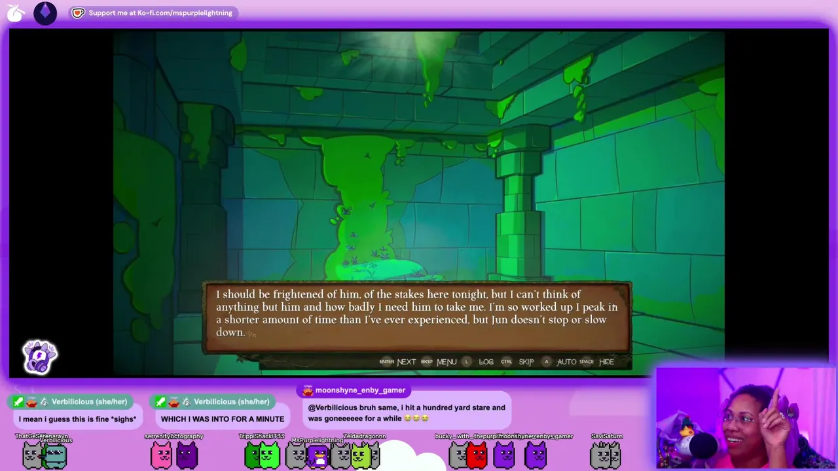Click the purple headphones mascot sticker
Viewport: 838px width, 471px height.
[40, 357]
